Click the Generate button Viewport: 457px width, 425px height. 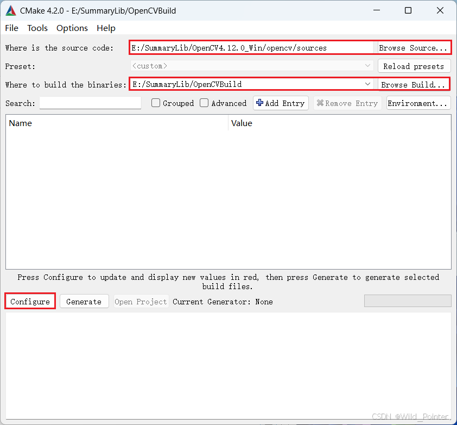[84, 302]
